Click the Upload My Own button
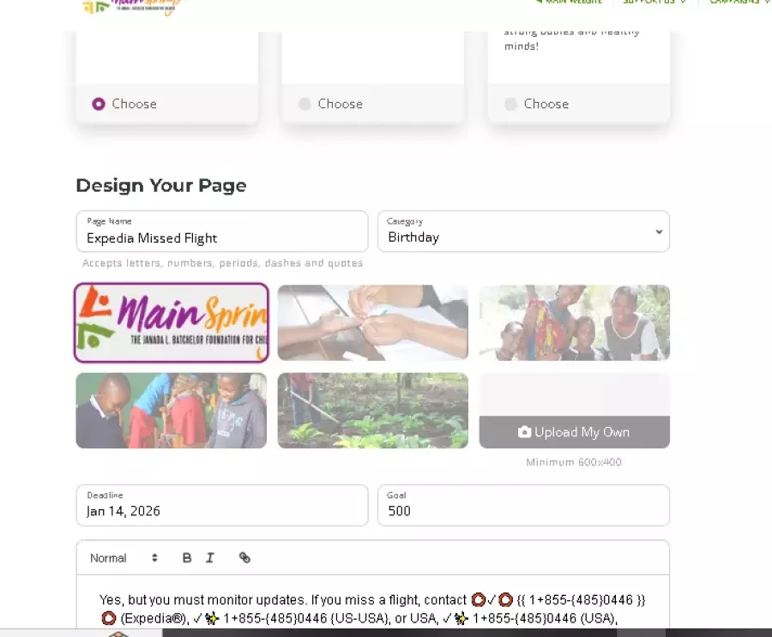Screen dimensions: 772x637 pyautogui.click(x=575, y=432)
